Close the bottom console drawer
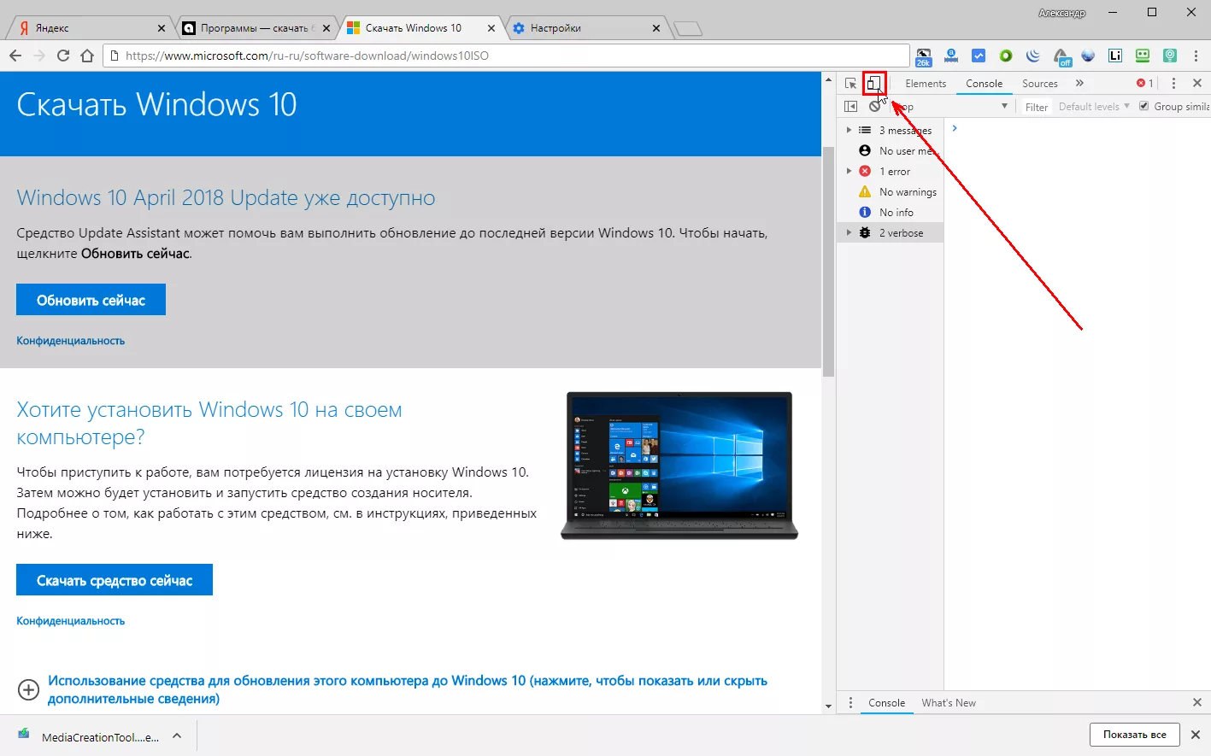Image resolution: width=1211 pixels, height=756 pixels. click(x=1196, y=702)
